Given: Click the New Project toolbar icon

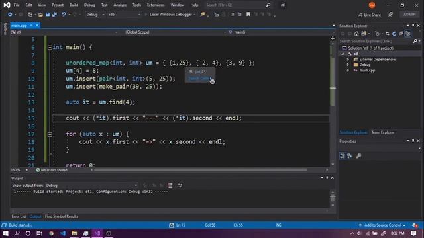Looking at the screenshot, I should pos(30,15).
